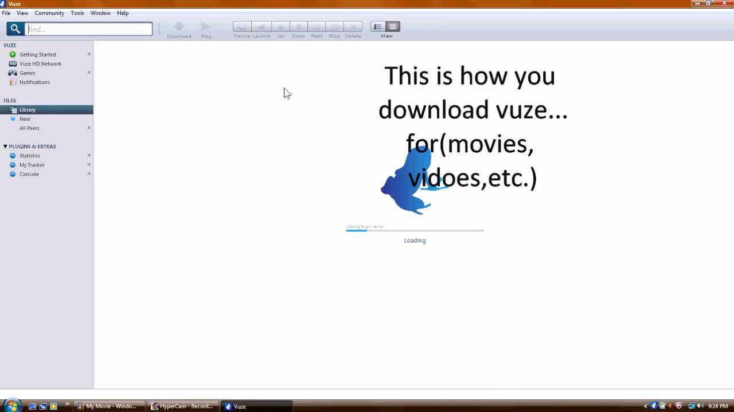Click Show Desktop quick launch icon
Image resolution: width=734 pixels, height=412 pixels.
33,406
